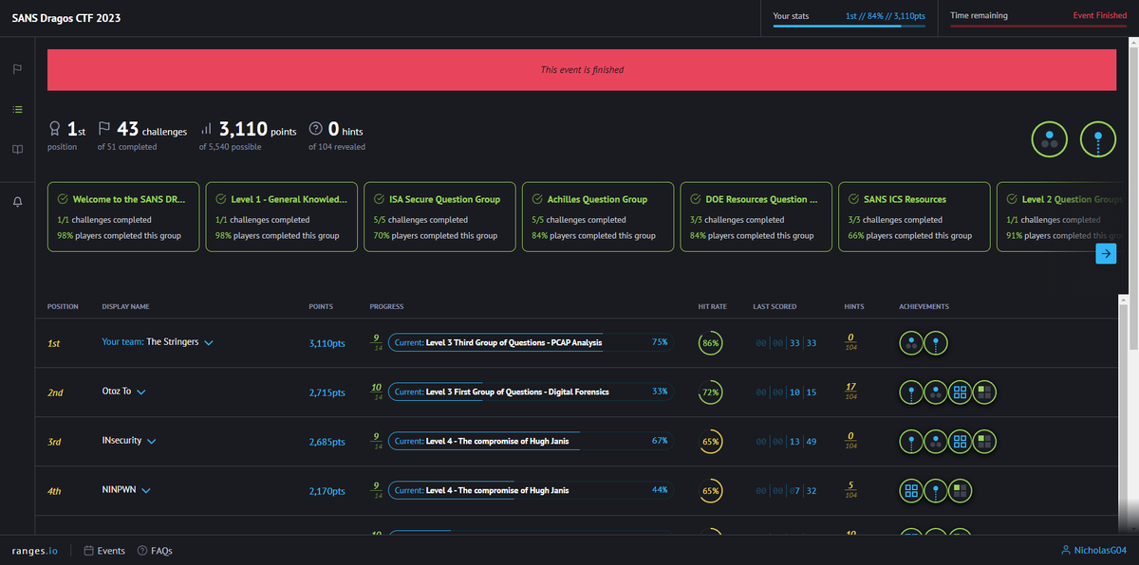Click the Time remaining bar in header
Image resolution: width=1139 pixels, height=565 pixels.
coord(1039,27)
